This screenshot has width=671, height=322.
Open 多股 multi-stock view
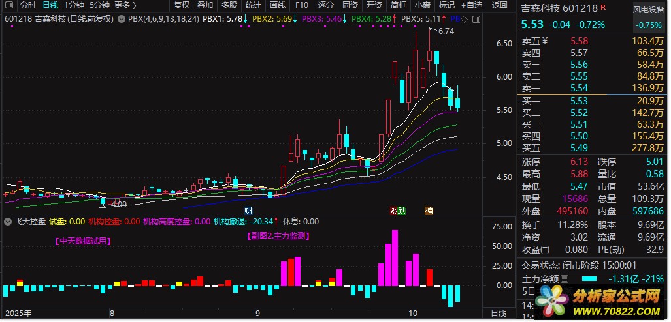click(x=229, y=5)
